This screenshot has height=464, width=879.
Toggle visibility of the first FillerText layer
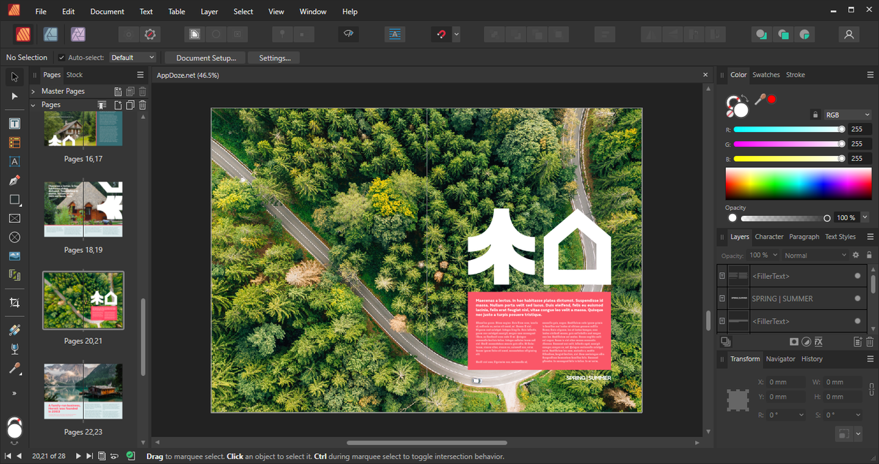(857, 276)
